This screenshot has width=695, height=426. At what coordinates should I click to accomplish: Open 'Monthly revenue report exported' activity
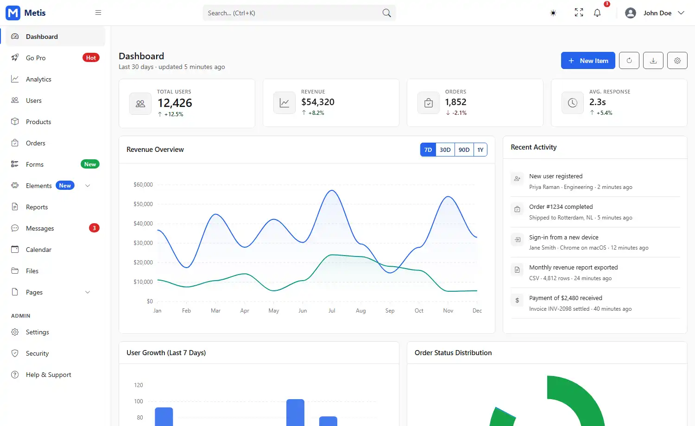point(595,273)
